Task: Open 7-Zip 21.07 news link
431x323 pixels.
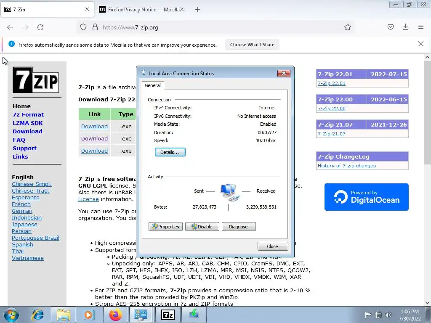Action: (332, 134)
